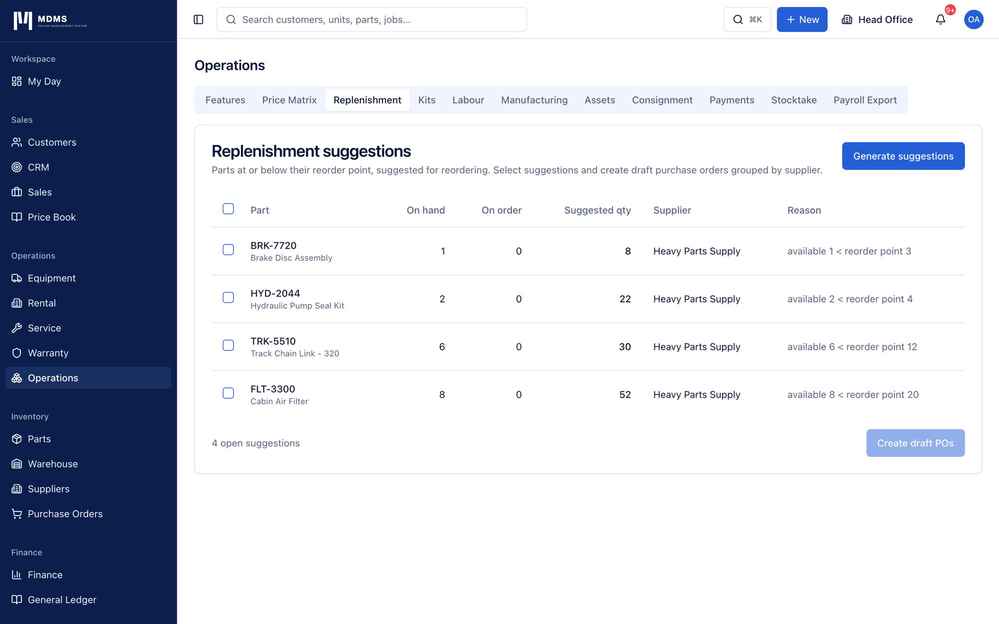The height and width of the screenshot is (624, 999).
Task: Click the Warehouse icon
Action: (x=17, y=464)
